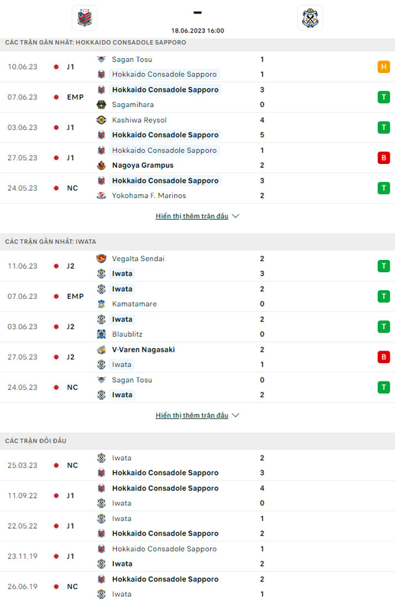Click the yellow H draw result badge
This screenshot has width=395, height=599.
point(383,67)
